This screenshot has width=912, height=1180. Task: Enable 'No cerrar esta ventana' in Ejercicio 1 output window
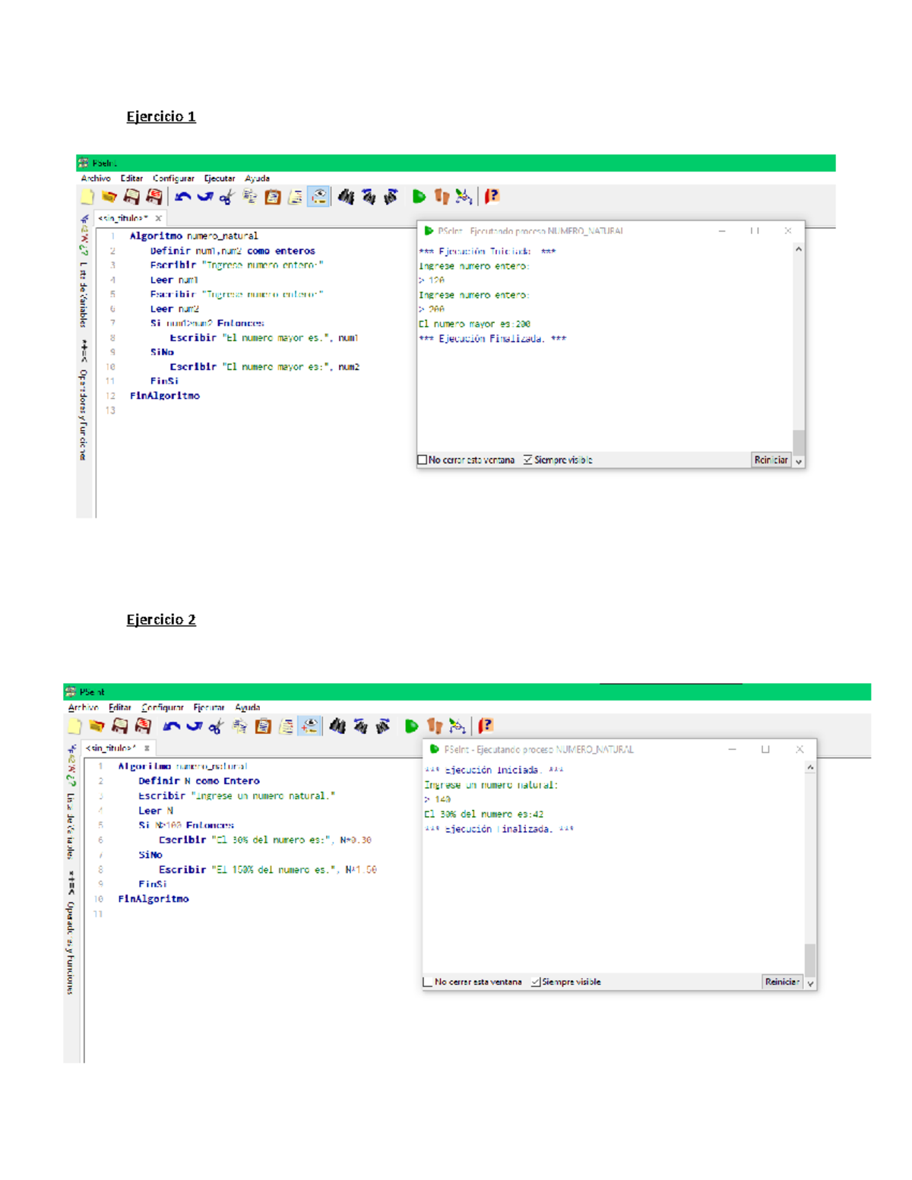click(423, 460)
